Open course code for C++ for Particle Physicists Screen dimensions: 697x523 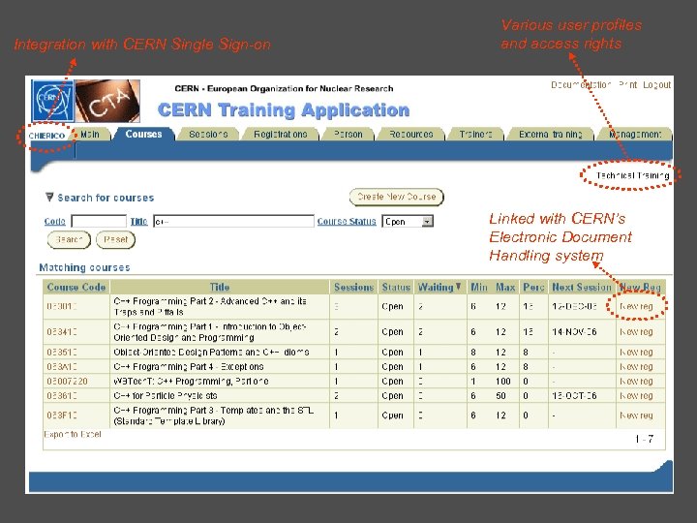point(62,396)
